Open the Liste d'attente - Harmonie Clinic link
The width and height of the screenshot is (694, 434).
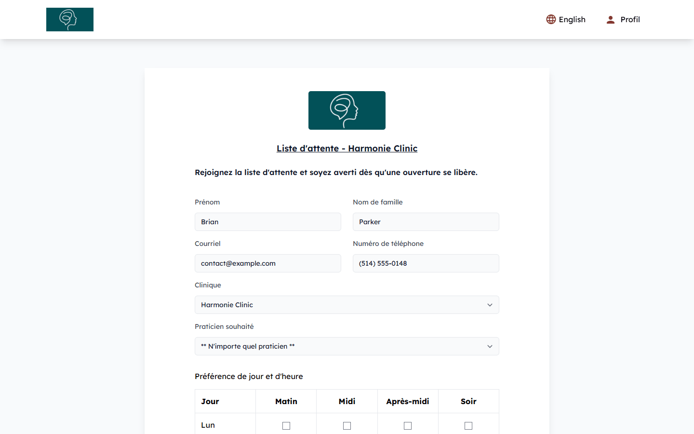tap(347, 149)
